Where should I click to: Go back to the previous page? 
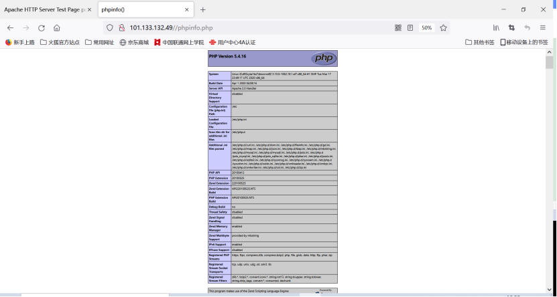click(10, 28)
